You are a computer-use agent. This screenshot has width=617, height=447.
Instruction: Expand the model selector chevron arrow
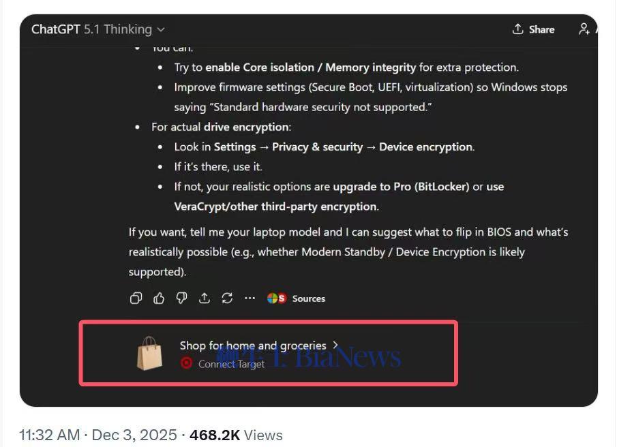point(160,30)
